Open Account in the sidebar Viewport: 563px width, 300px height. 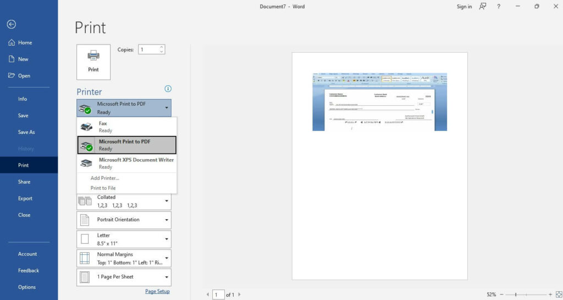click(x=29, y=254)
